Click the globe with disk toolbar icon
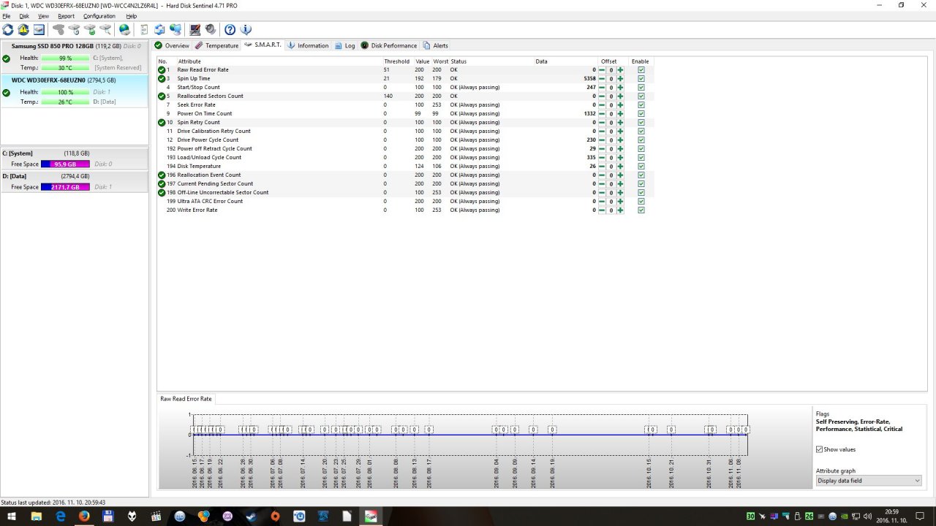 [x=124, y=29]
